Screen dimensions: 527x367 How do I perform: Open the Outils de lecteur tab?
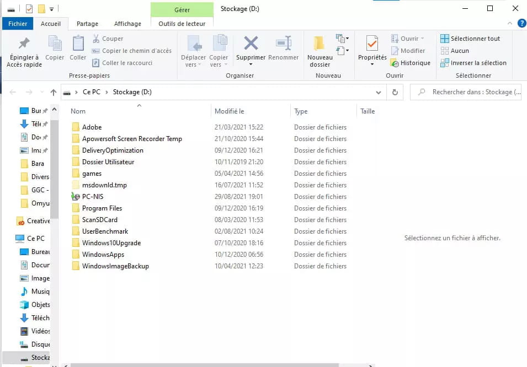tap(182, 24)
